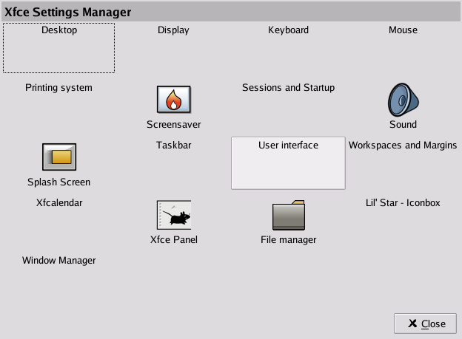Open Xfcalendar settings
Screen dimensions: 462x339
pos(59,202)
